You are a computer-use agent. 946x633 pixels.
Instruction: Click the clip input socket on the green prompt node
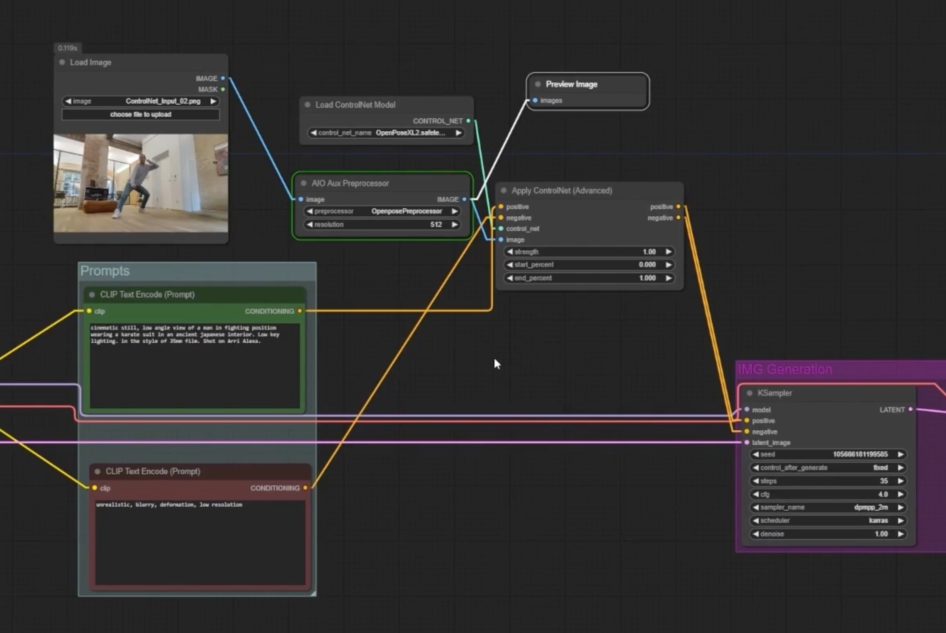coord(89,311)
